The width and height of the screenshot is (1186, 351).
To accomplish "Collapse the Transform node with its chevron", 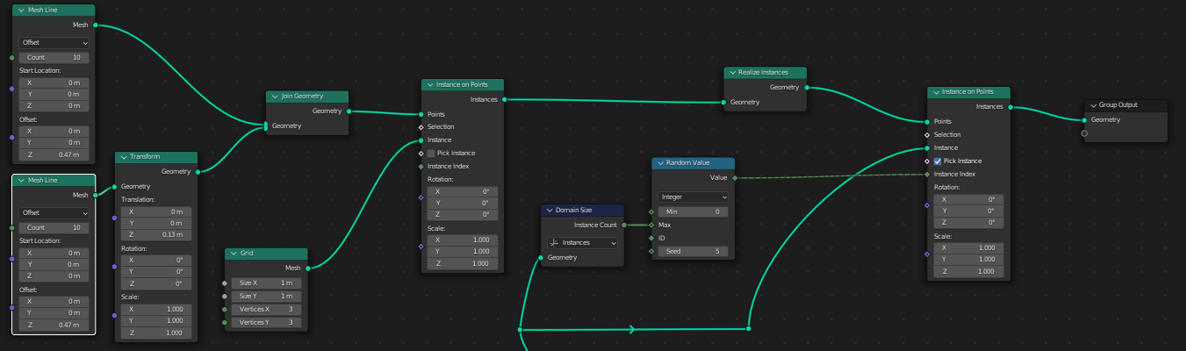I will coord(123,157).
